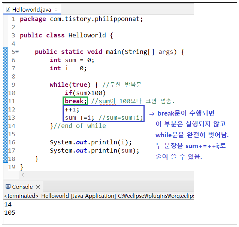239x227 pixels.
Task: Click the '//sum=sum+i;' comment
Action: pos(121,117)
